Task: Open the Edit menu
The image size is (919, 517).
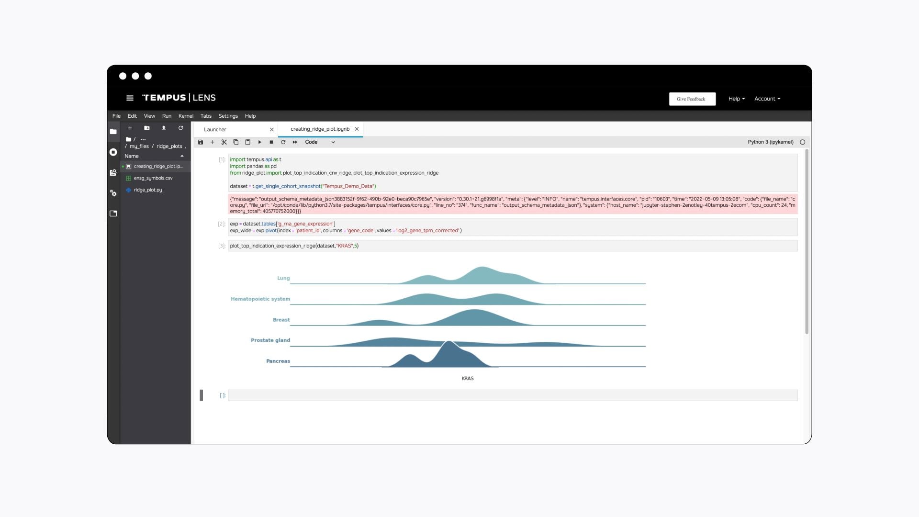Action: point(132,116)
